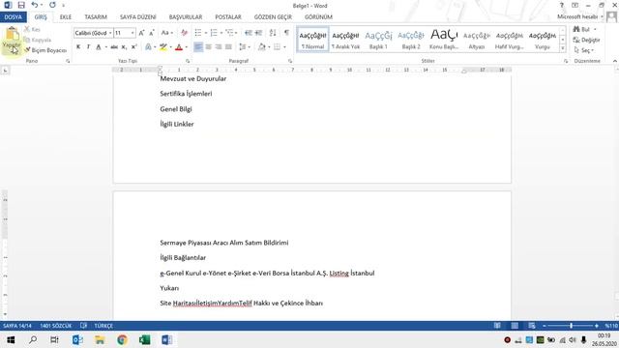Open the font name dropdown Calibri
Viewport: 619px width, 348px height.
pos(110,33)
